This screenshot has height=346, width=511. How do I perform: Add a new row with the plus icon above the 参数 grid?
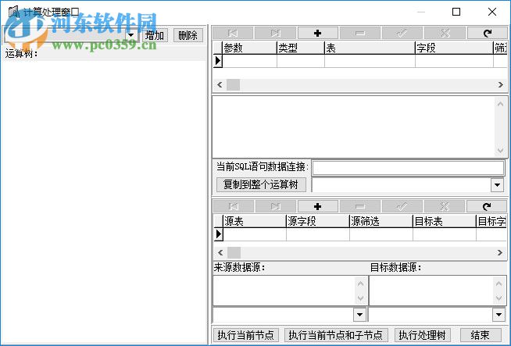[x=317, y=33]
